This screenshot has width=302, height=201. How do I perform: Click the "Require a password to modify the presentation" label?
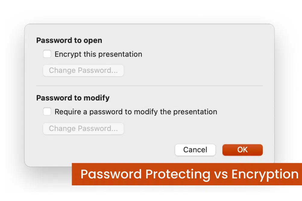click(x=136, y=112)
